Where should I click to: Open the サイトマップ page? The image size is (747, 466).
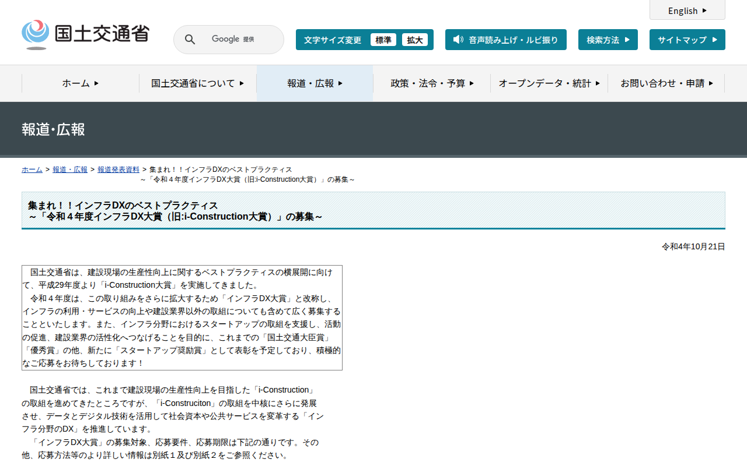tap(687, 40)
